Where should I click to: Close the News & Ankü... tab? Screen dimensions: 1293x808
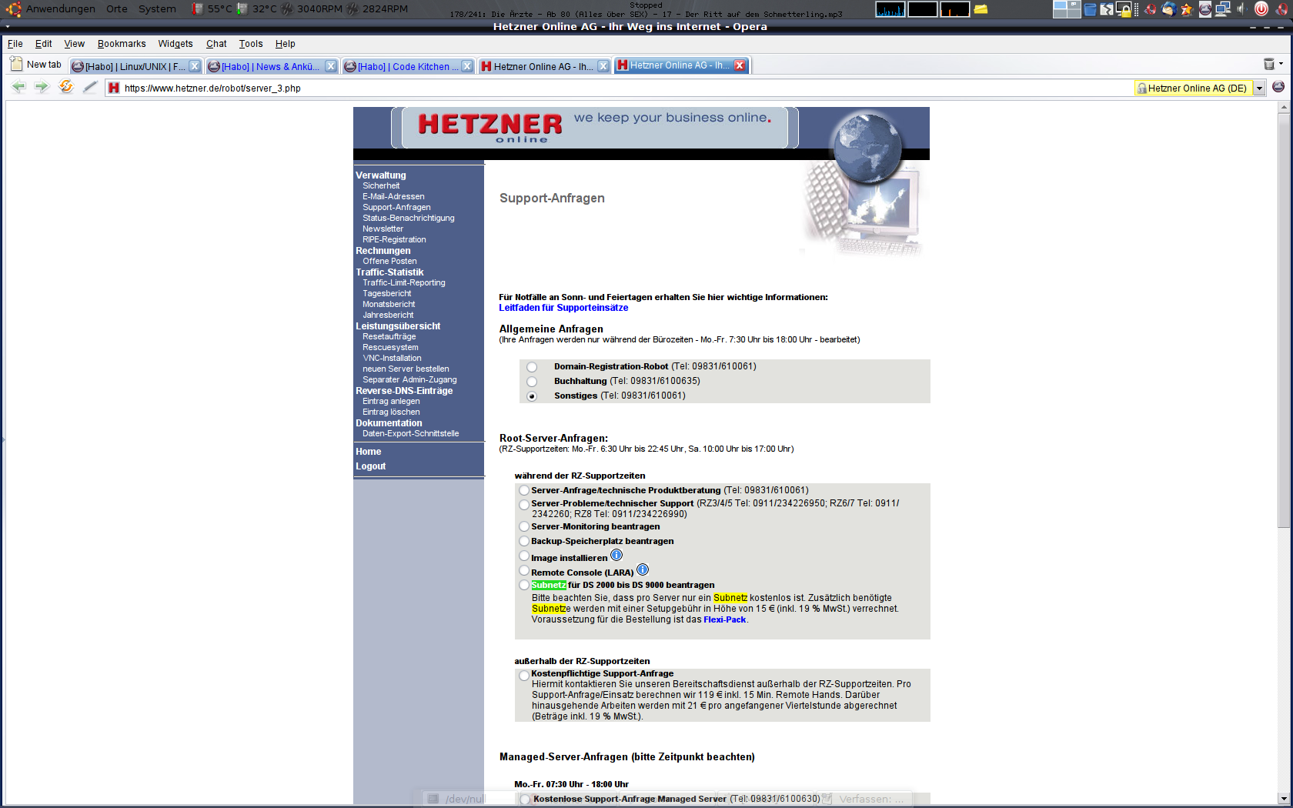330,66
